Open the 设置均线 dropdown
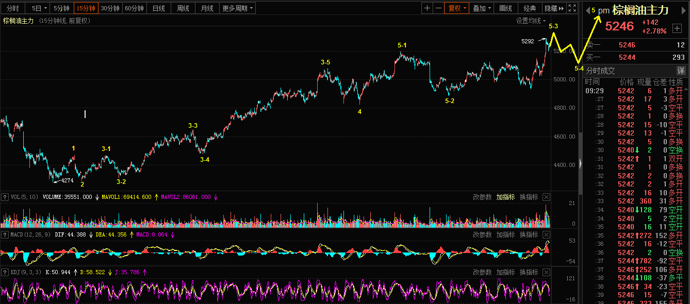Image resolution: width=690 pixels, height=304 pixels. [x=531, y=21]
